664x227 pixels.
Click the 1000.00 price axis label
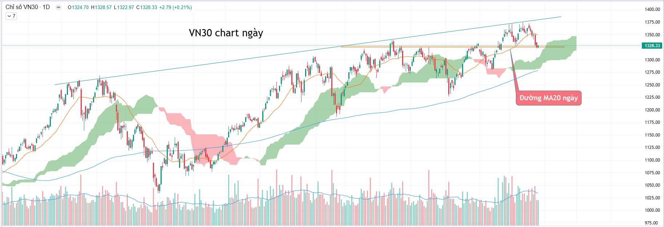[652, 210]
